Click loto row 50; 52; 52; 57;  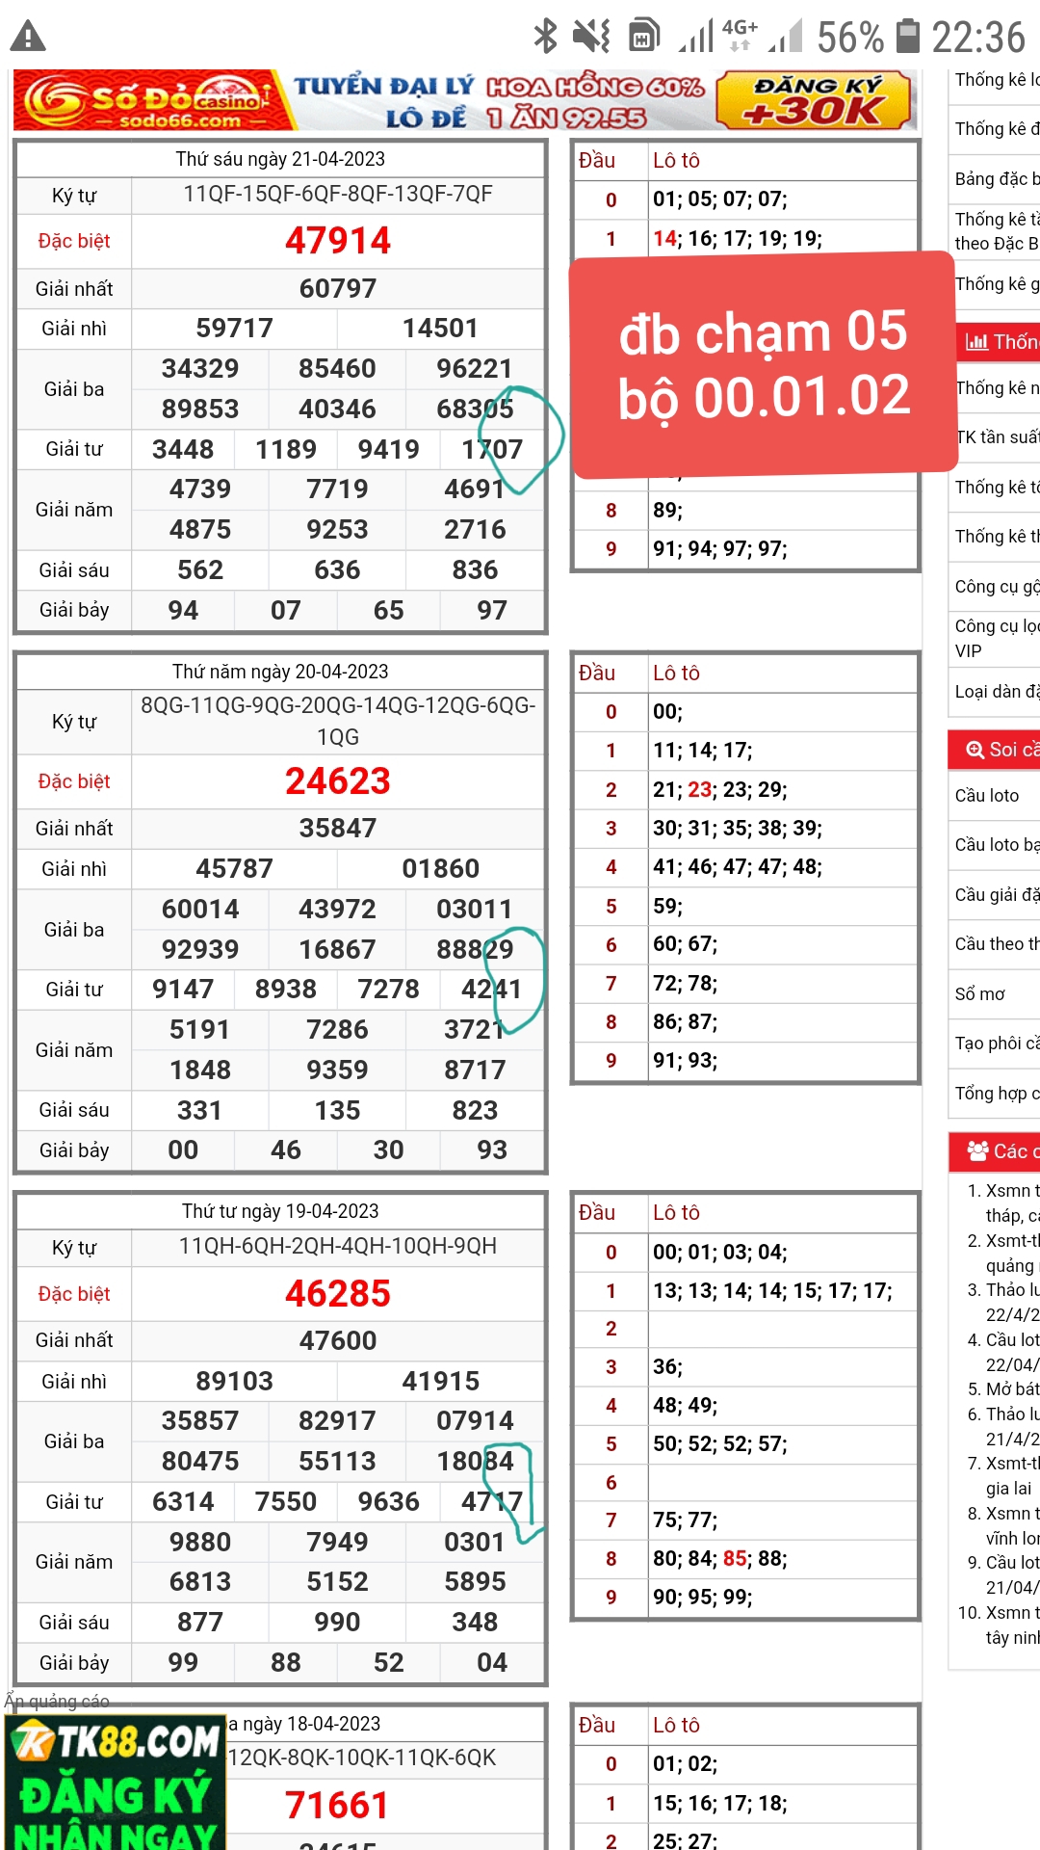pyautogui.click(x=720, y=1444)
